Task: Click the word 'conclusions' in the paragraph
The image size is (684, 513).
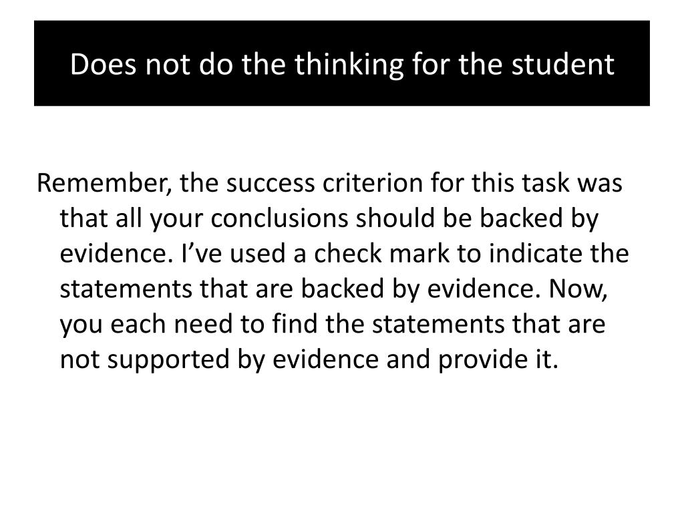Action: (x=279, y=218)
